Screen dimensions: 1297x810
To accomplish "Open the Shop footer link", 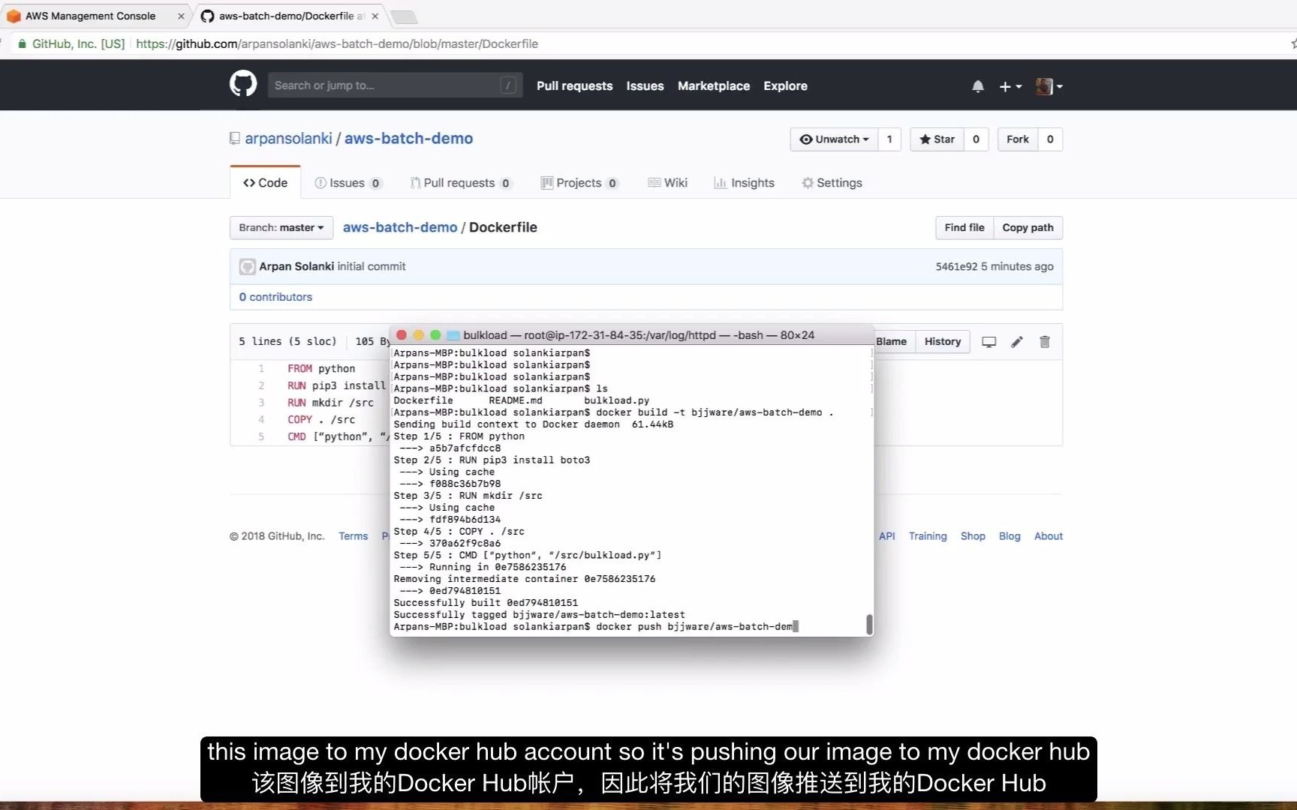I will (973, 536).
